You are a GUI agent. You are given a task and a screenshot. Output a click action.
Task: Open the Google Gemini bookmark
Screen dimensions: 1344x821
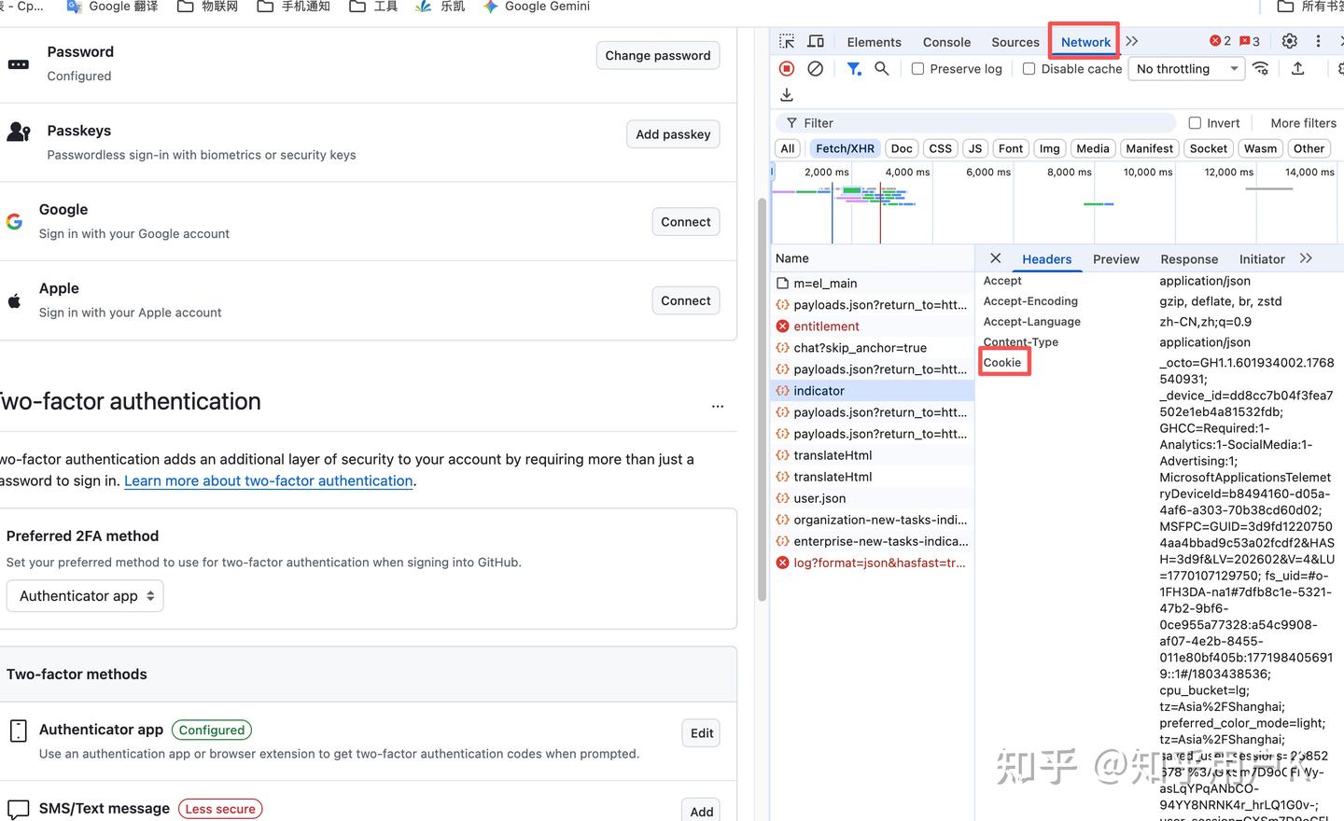[x=537, y=7]
